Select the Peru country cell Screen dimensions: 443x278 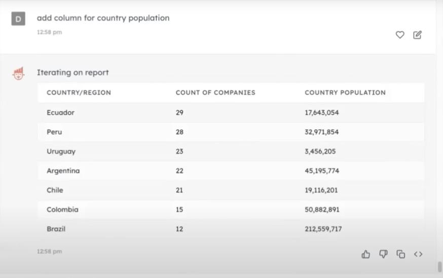coord(54,132)
